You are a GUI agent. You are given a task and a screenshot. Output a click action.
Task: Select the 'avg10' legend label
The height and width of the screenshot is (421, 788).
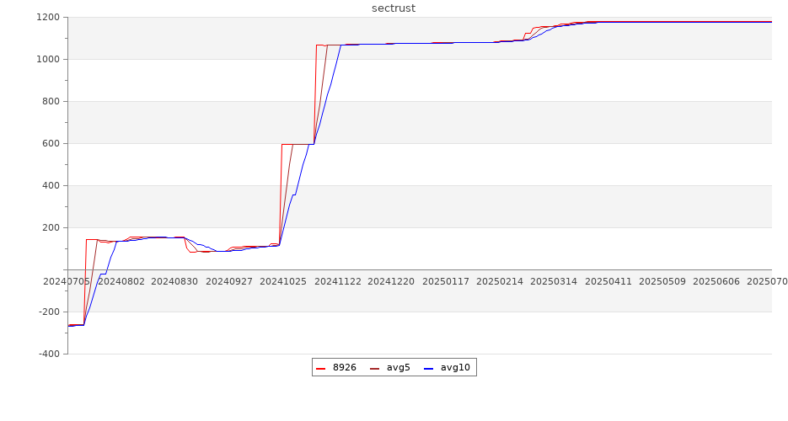(455, 367)
